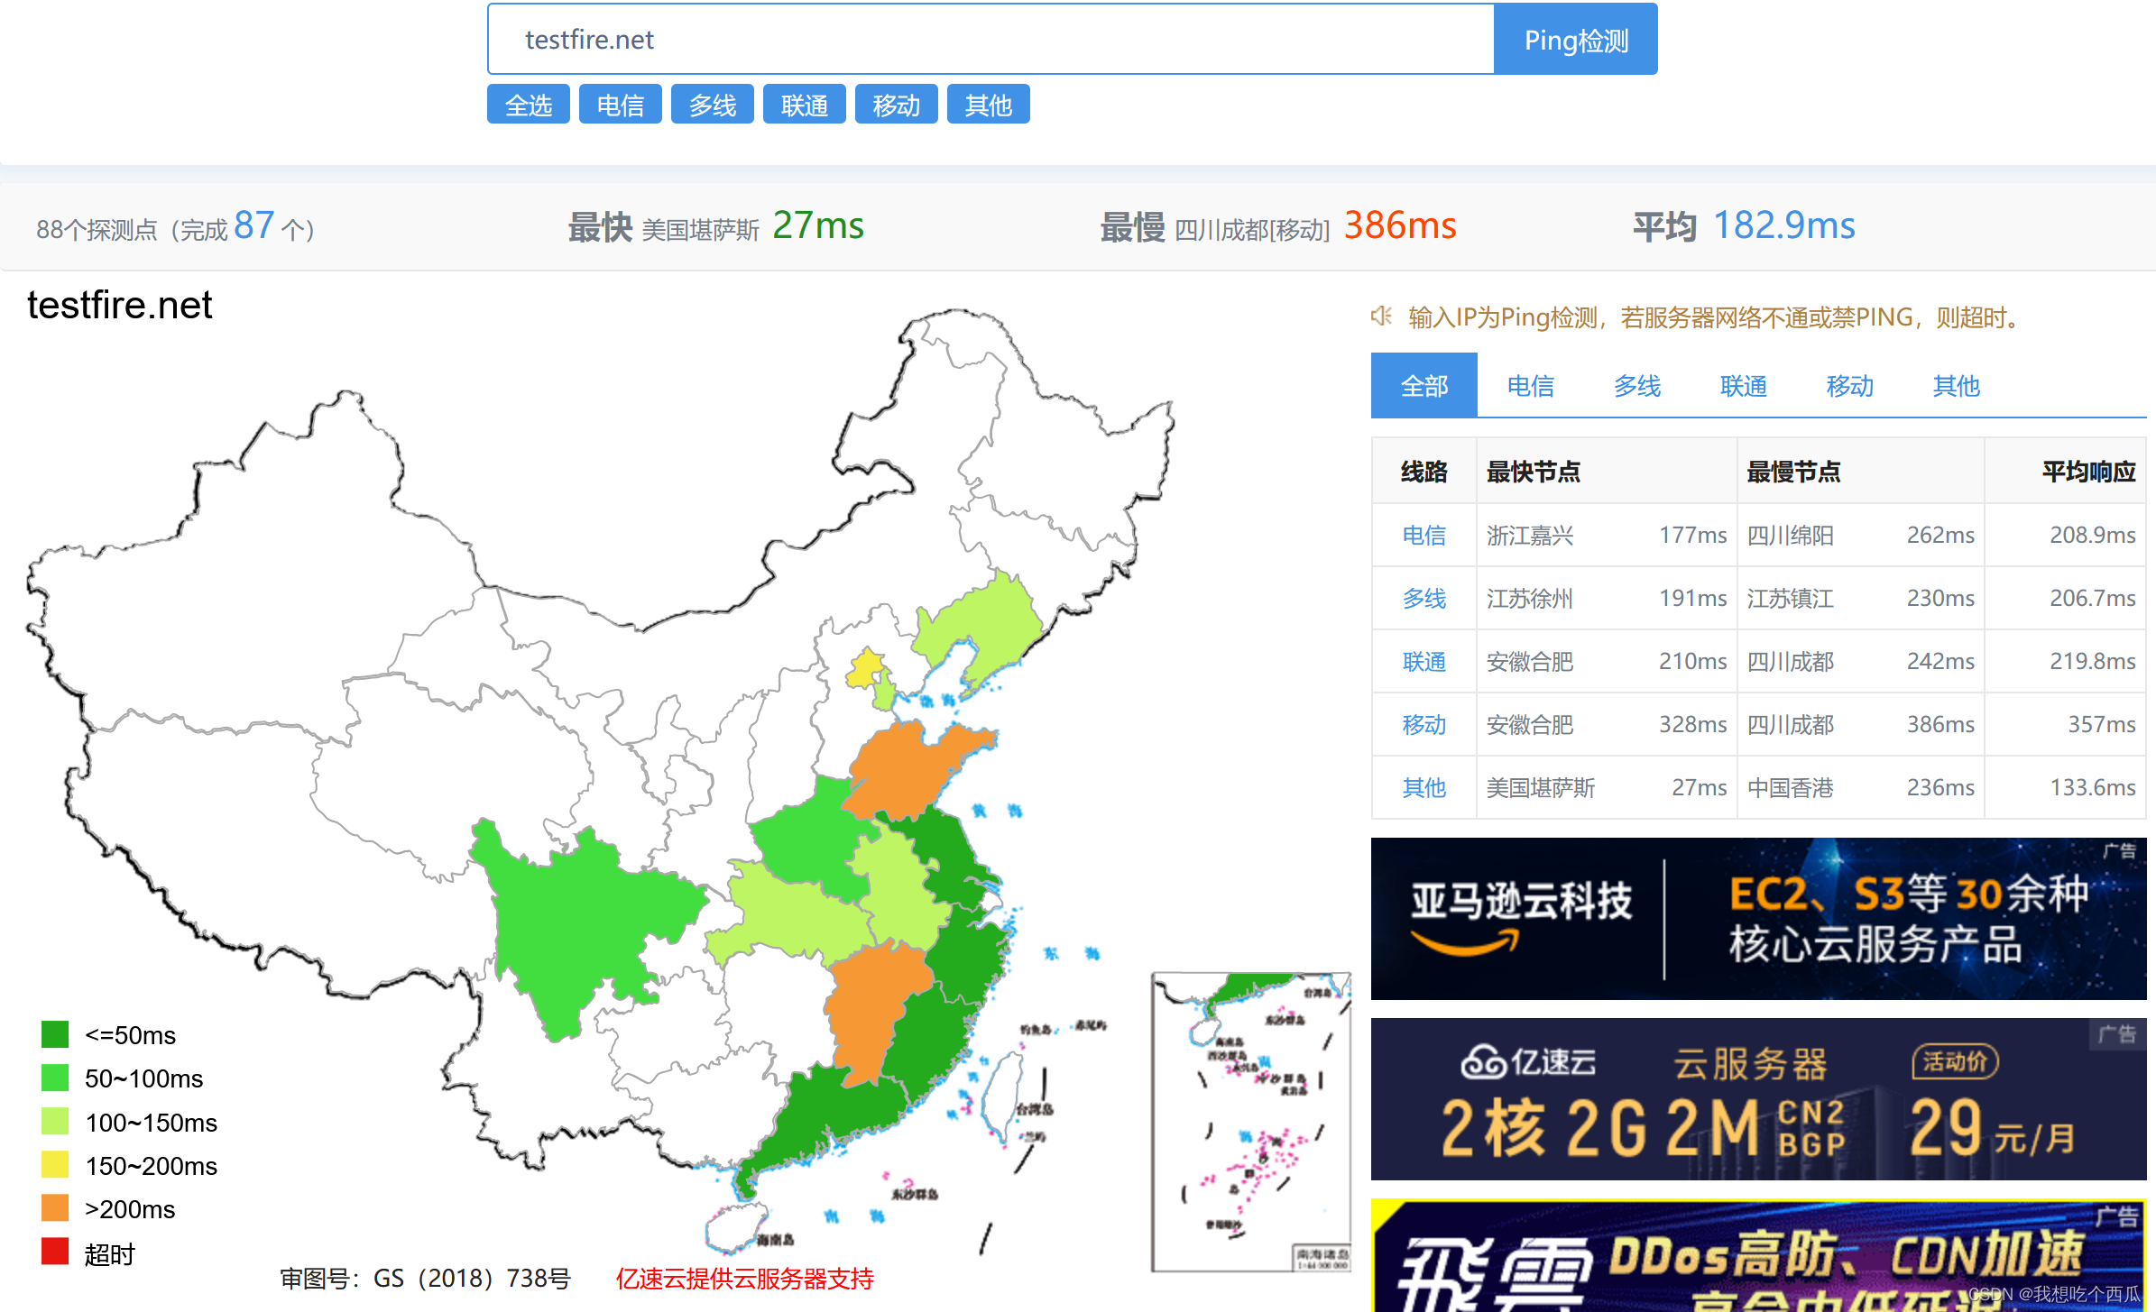This screenshot has width=2156, height=1312.
Task: Open the 其他 results tab
Action: click(1956, 386)
